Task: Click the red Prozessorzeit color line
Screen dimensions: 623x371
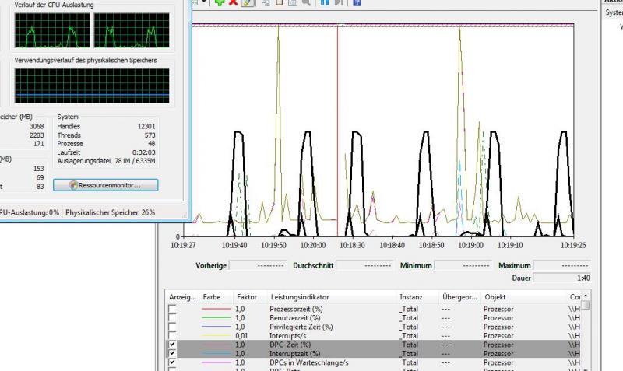Action: (x=216, y=309)
